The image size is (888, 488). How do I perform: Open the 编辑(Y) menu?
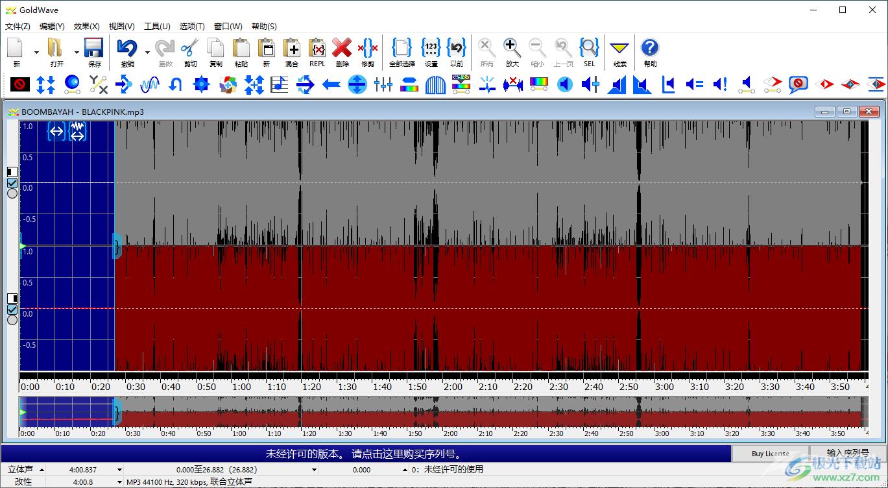[x=52, y=27]
